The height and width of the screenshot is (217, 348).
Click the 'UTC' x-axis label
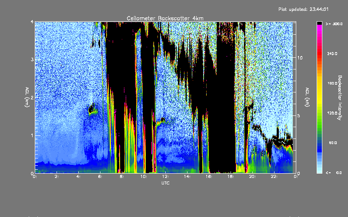[165, 183]
